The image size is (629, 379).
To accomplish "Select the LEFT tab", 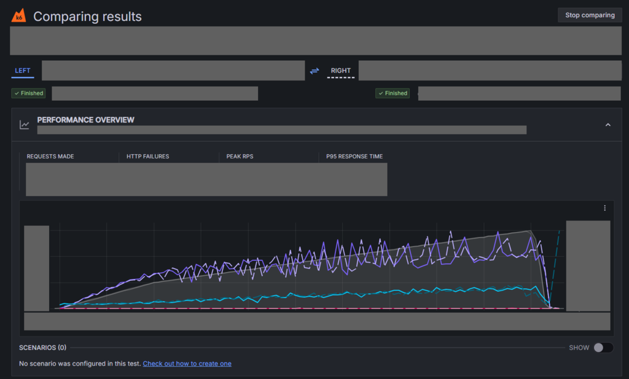I will click(x=23, y=71).
